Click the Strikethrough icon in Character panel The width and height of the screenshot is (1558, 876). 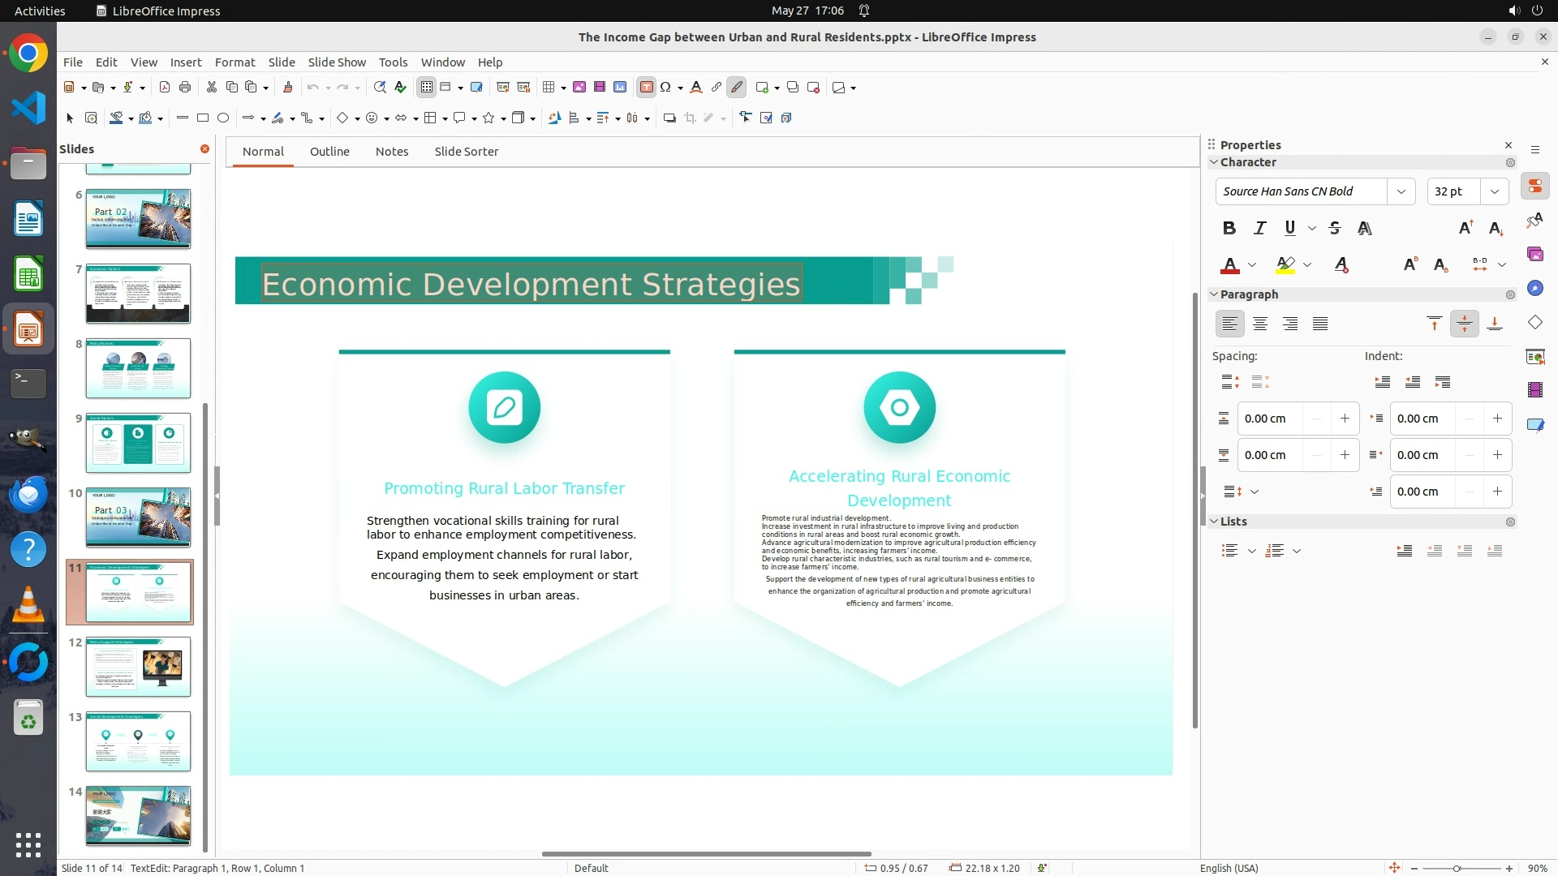(1335, 229)
